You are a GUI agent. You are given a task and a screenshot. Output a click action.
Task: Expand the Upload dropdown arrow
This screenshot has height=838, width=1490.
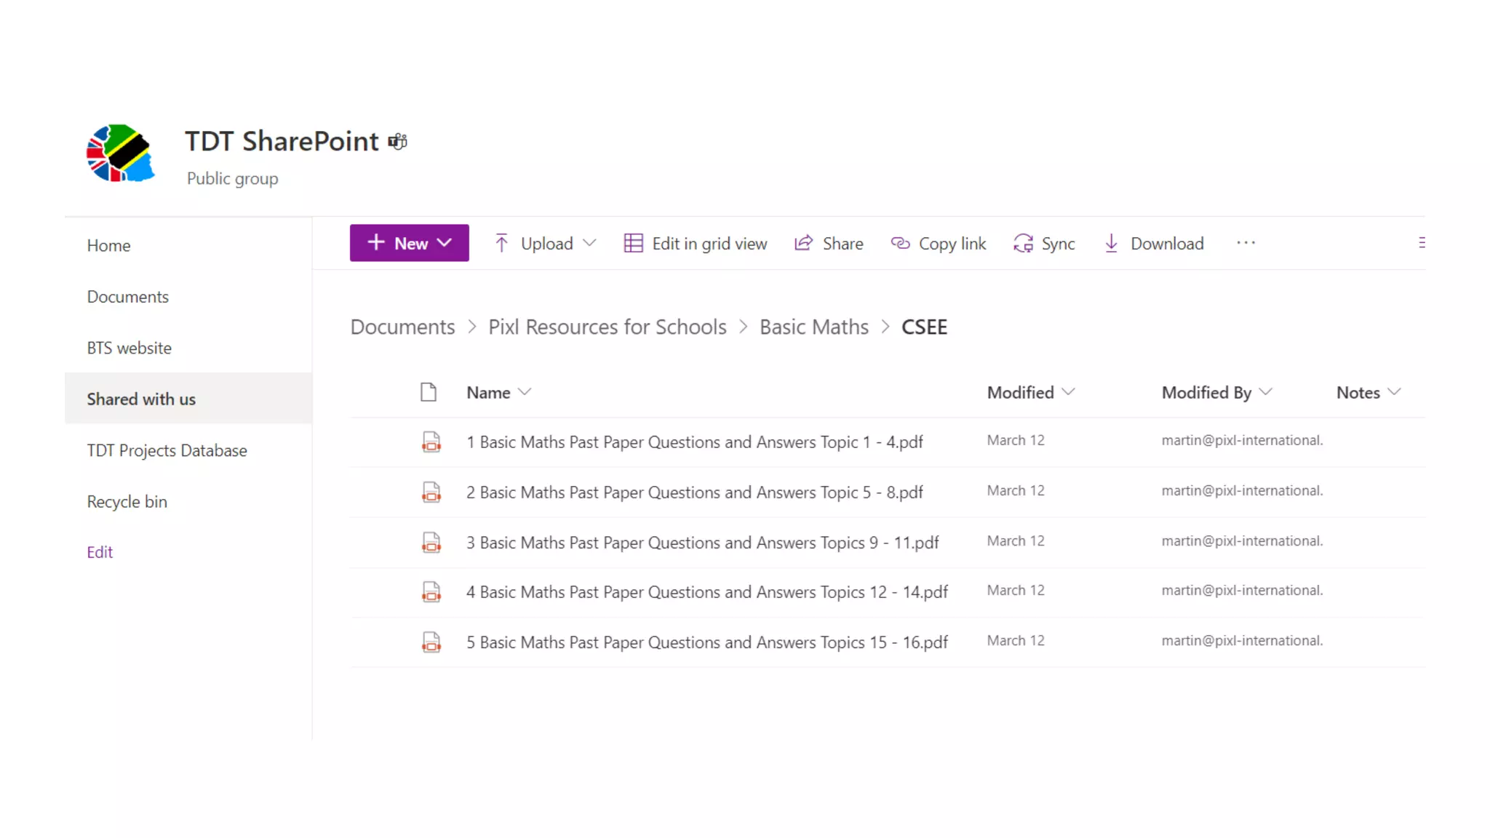(x=589, y=243)
